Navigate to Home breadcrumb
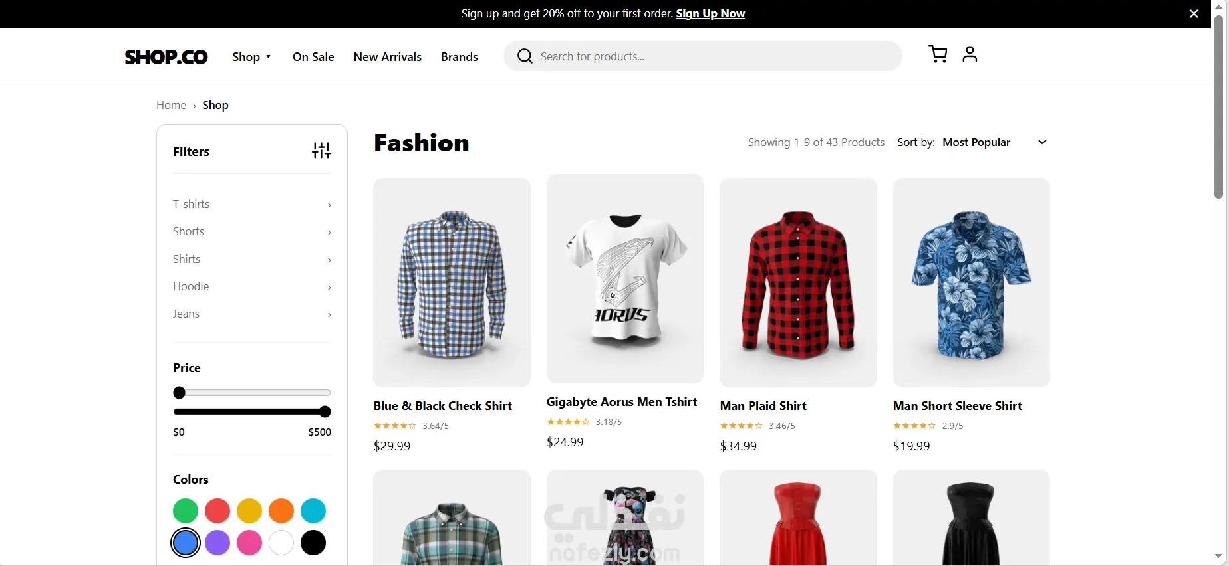The width and height of the screenshot is (1229, 566). pos(171,105)
